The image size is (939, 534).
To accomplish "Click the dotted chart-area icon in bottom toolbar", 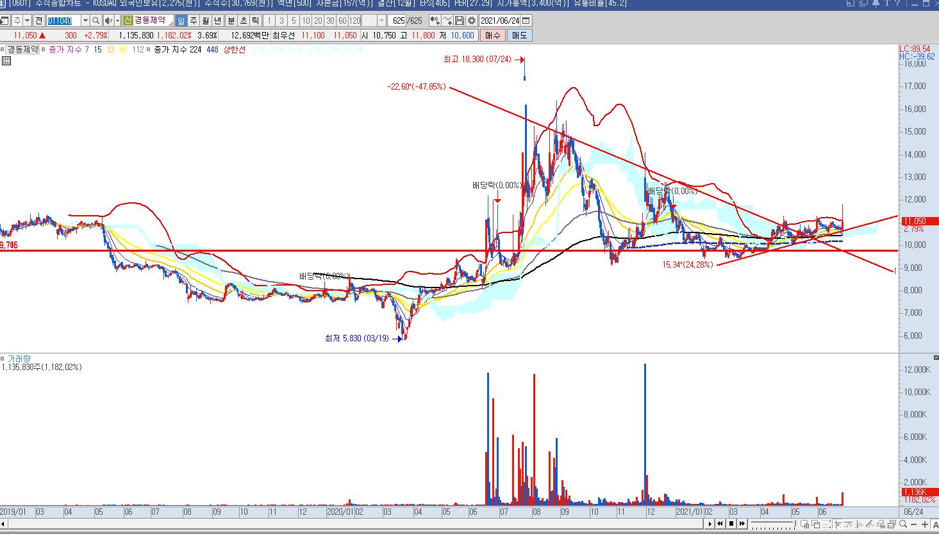I will click(x=827, y=524).
